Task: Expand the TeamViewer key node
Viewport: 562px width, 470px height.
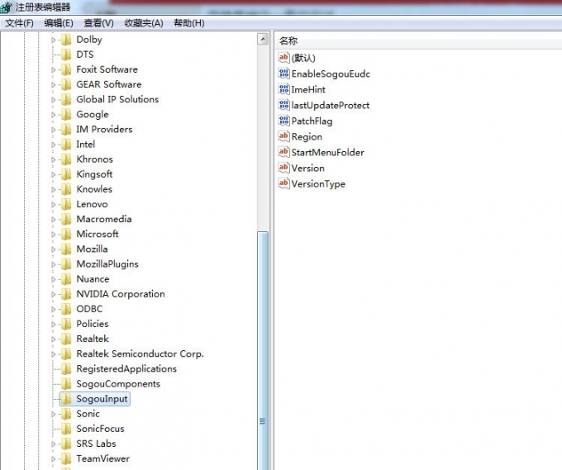Action: coord(54,458)
